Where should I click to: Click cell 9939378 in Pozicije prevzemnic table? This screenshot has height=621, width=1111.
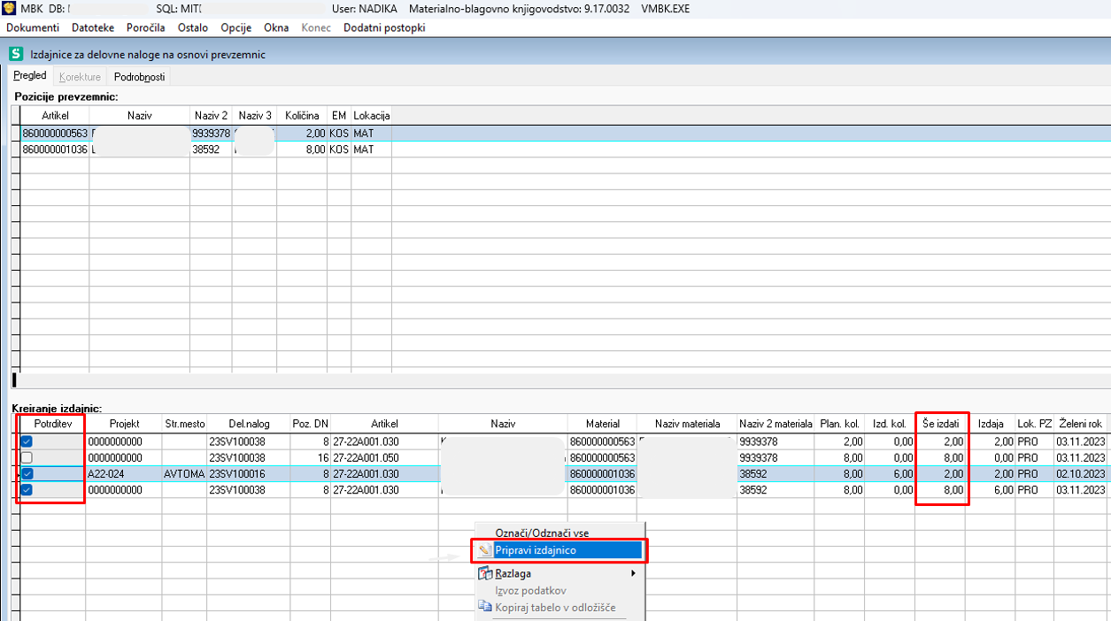click(212, 134)
